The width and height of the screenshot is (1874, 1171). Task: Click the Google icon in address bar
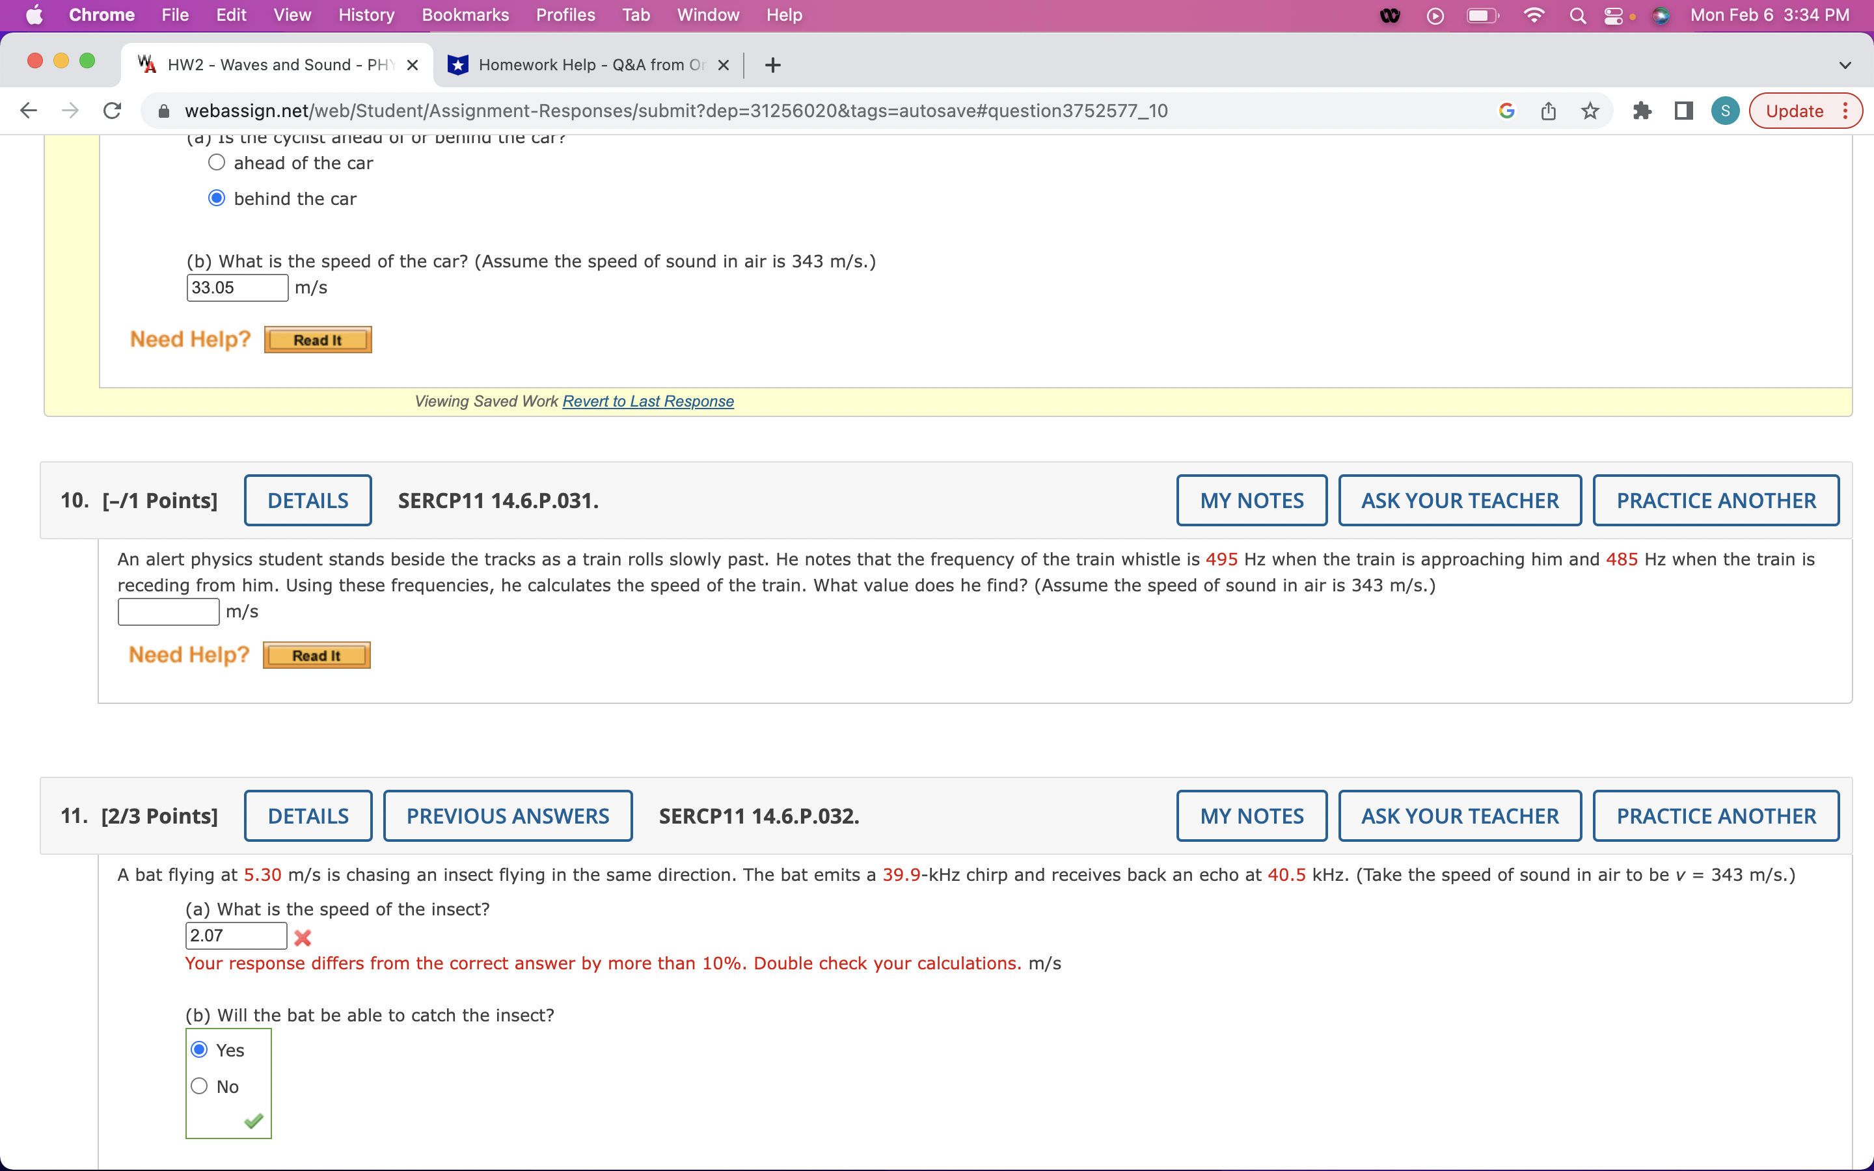1506,111
